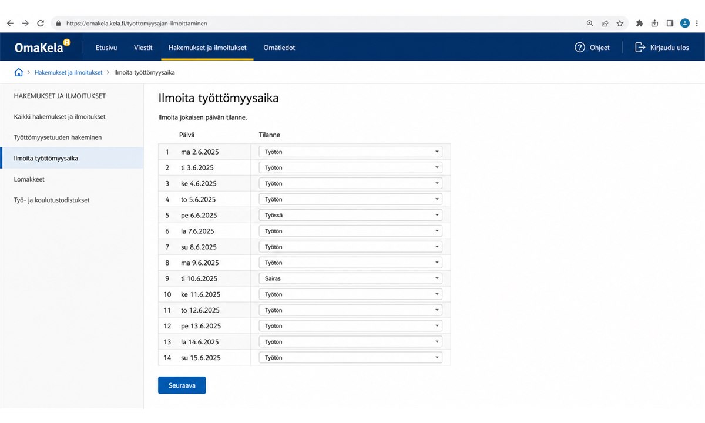Open the status dropdown for ma 9.6.2025
The height and width of the screenshot is (423, 705).
351,263
